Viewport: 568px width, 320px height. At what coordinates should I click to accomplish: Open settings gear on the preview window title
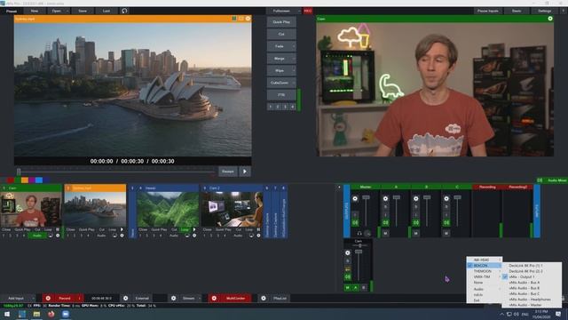pyautogui.click(x=248, y=19)
